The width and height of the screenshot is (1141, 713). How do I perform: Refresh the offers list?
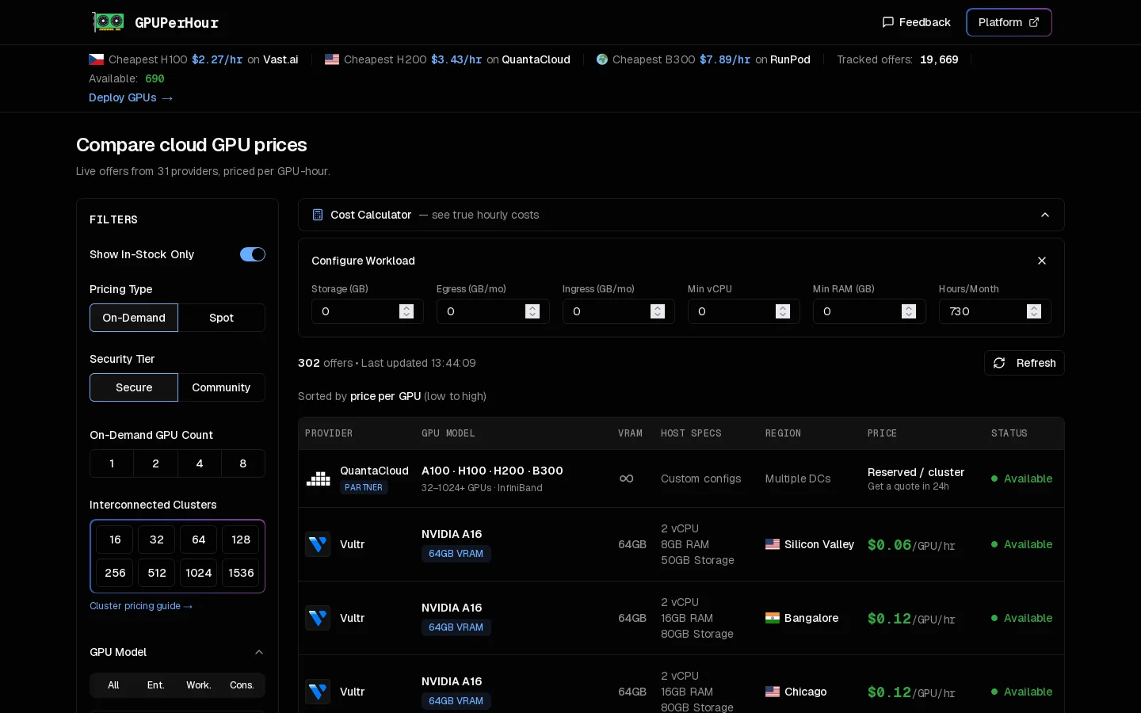1025,363
